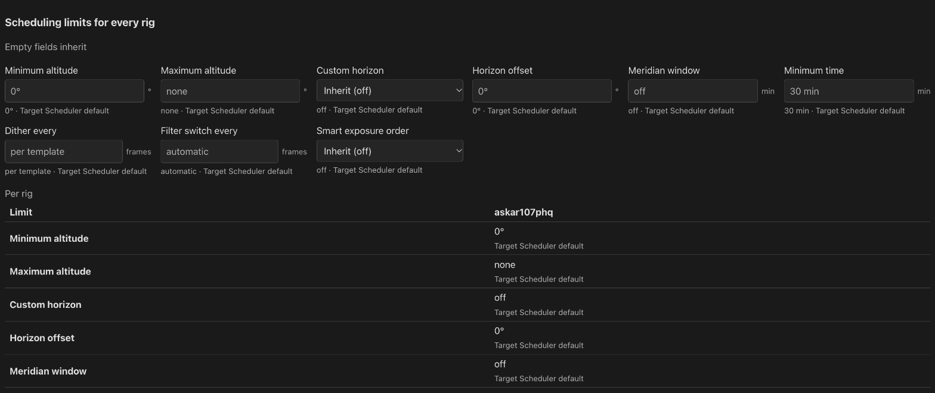The width and height of the screenshot is (935, 393).
Task: Click the 'Scheduling limits for every rig' heading
Action: [x=80, y=23]
